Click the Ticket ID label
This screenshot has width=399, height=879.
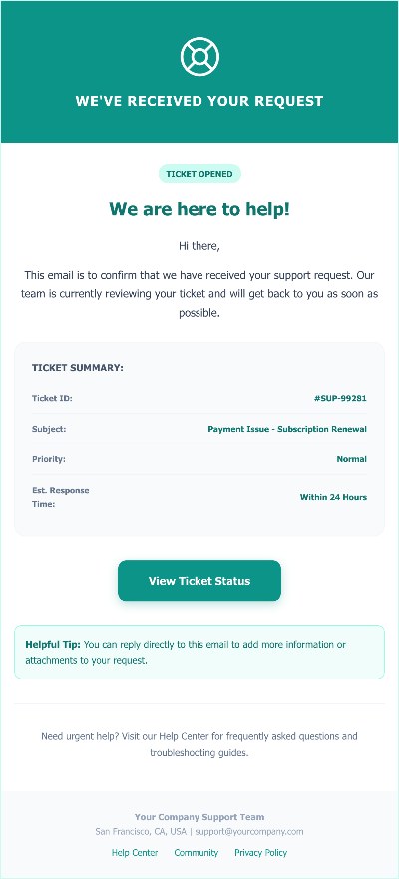[x=52, y=398]
